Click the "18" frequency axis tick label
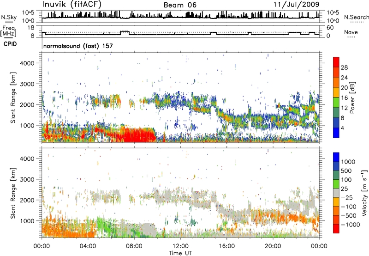Image resolution: width=369 pixels, height=256 pixels. point(31,28)
